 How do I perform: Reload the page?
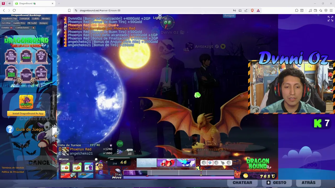point(14,10)
